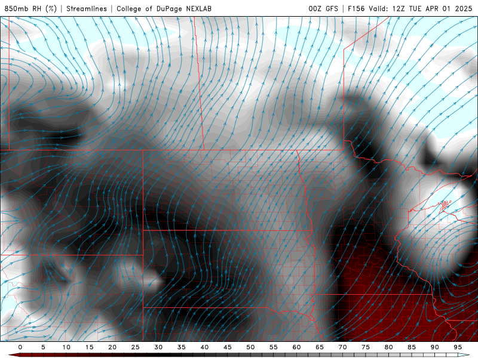Click the "20" legend value
Screen dimensions: 478x358
[x=112, y=347]
